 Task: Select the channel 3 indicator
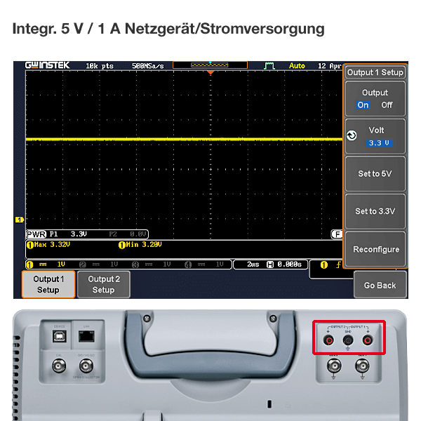pyautogui.click(x=152, y=265)
